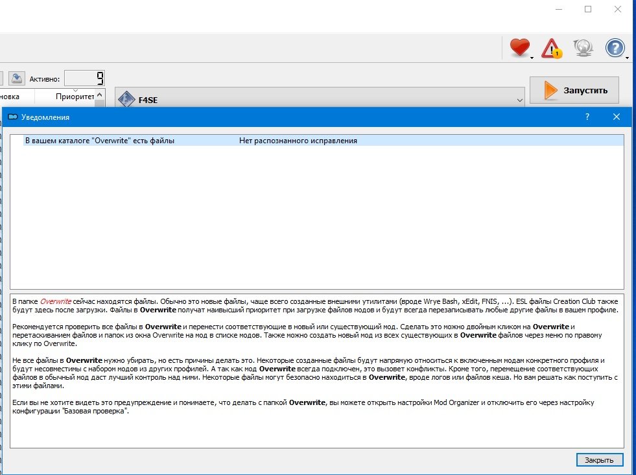Click the red heart endorse icon
Screen dimensions: 636x475
[519, 48]
